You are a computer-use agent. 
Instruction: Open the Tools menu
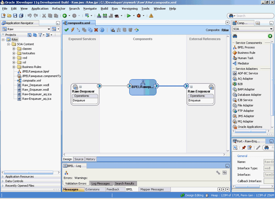click(145, 9)
